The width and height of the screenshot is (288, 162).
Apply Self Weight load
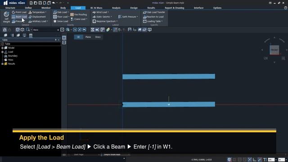[6, 17]
